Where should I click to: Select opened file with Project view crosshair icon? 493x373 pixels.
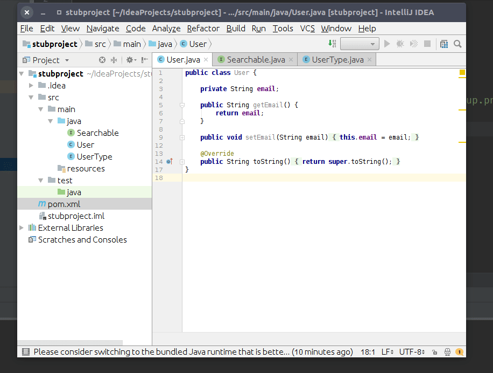pyautogui.click(x=102, y=60)
